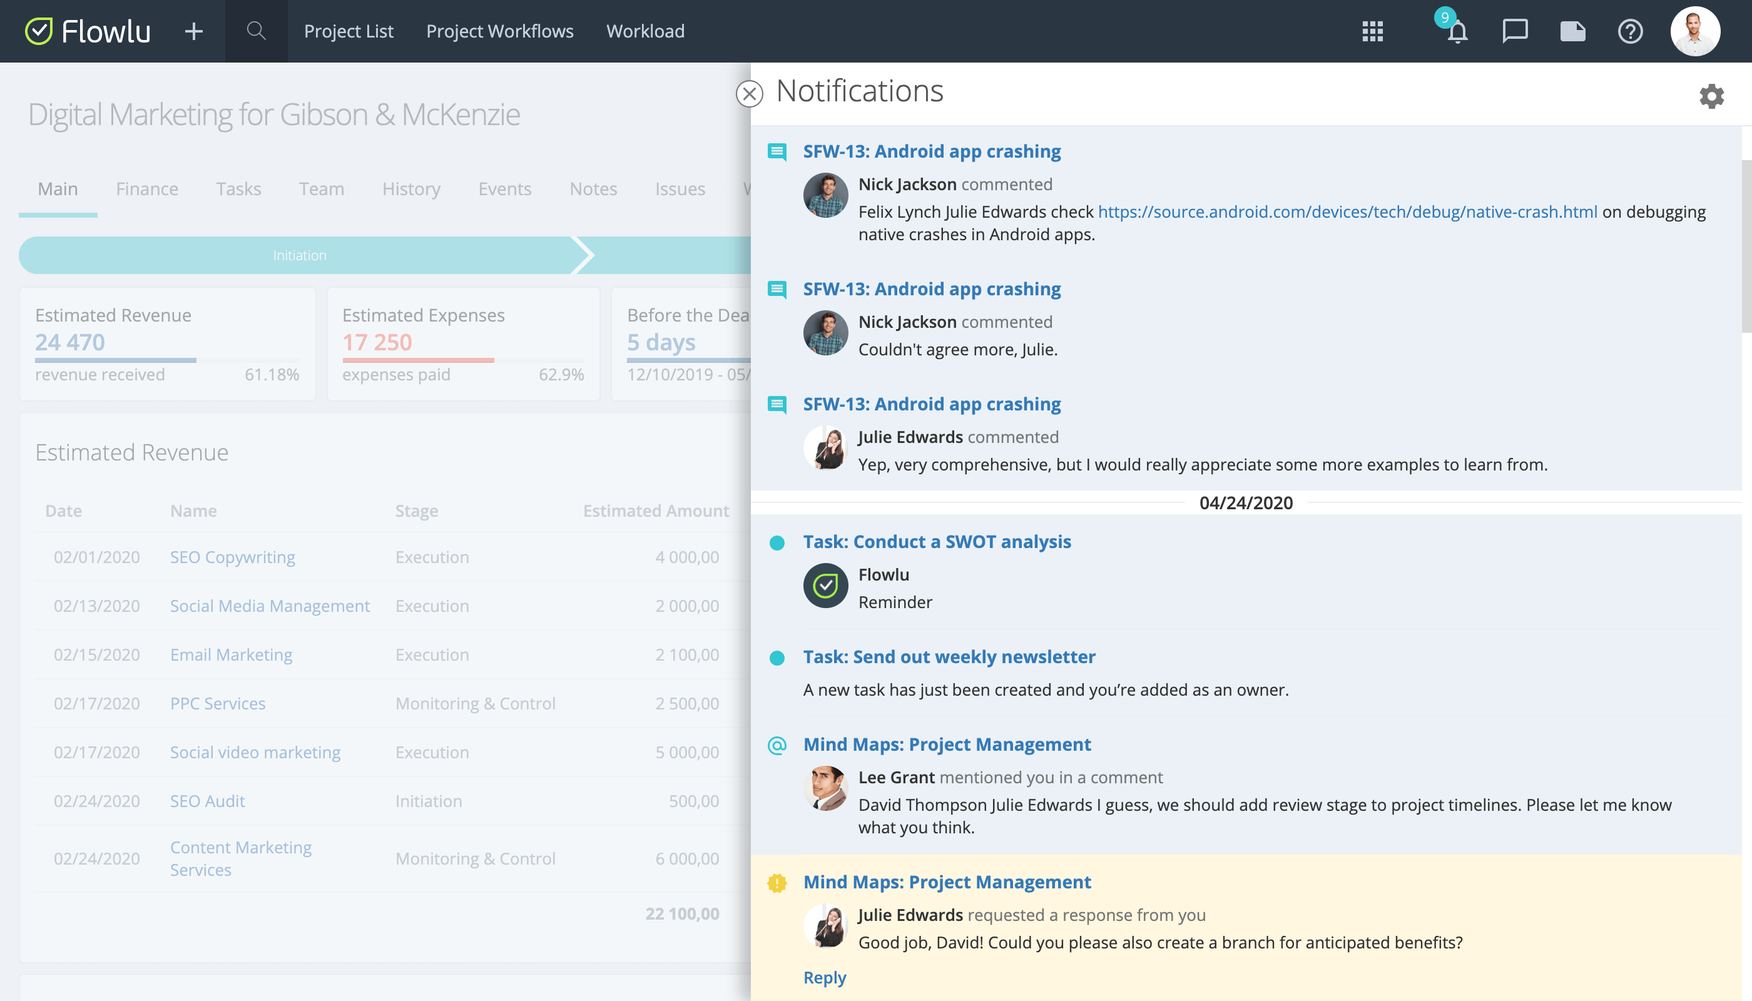Image resolution: width=1752 pixels, height=1001 pixels.
Task: Open SEO Copywriting revenue entry
Action: tap(232, 557)
